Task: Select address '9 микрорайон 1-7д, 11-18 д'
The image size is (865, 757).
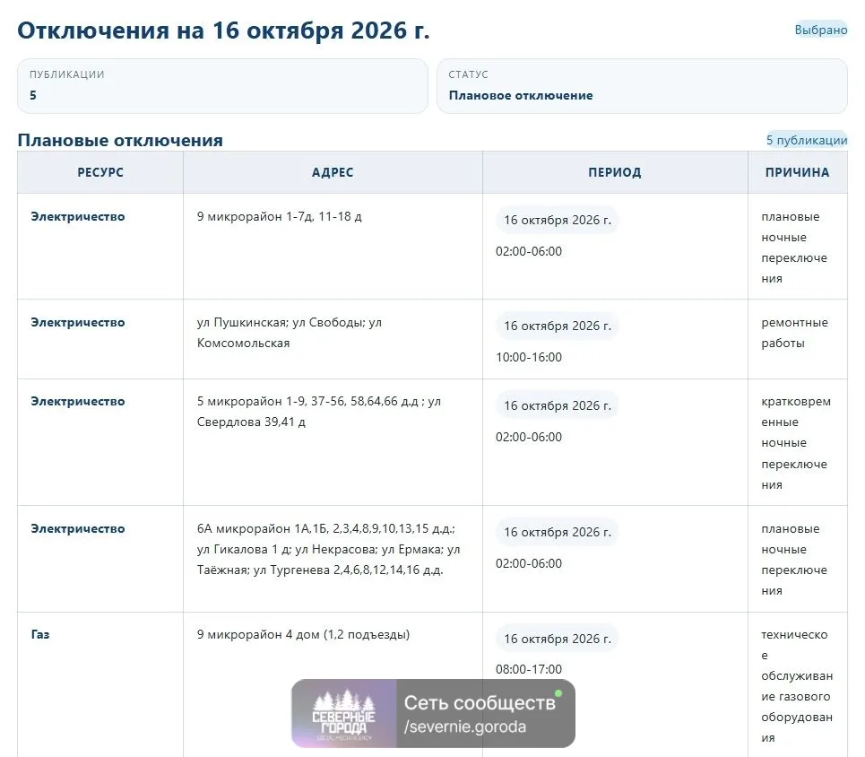Action: (x=279, y=216)
